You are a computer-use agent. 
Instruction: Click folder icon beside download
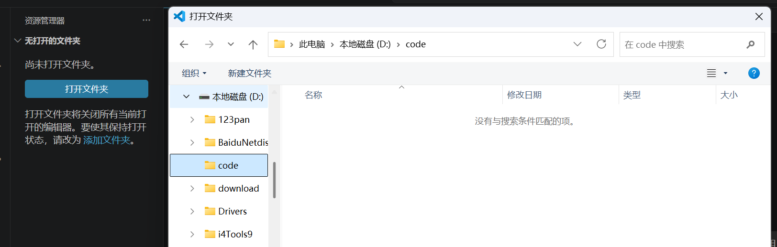[x=210, y=188]
